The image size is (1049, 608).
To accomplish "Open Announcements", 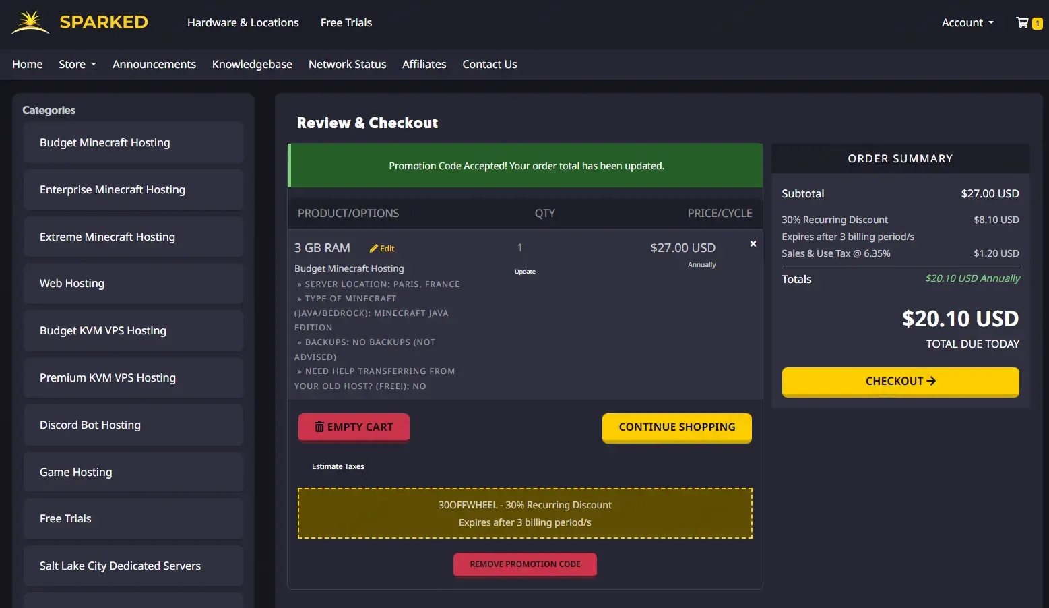I will [154, 64].
